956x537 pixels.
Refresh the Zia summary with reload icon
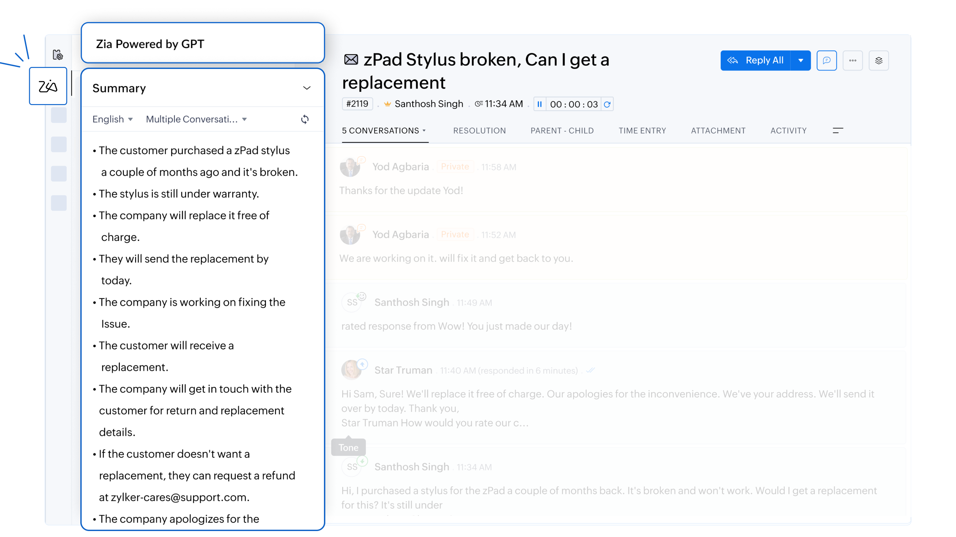tap(305, 119)
